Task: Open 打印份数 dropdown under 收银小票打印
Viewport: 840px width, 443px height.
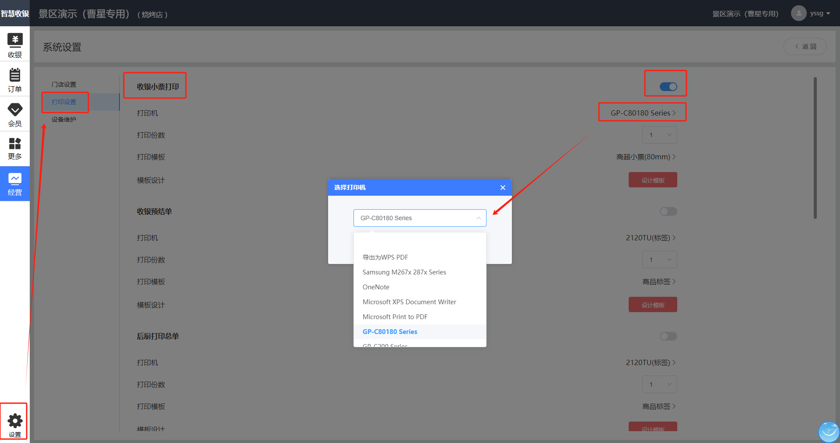Action: (x=659, y=135)
